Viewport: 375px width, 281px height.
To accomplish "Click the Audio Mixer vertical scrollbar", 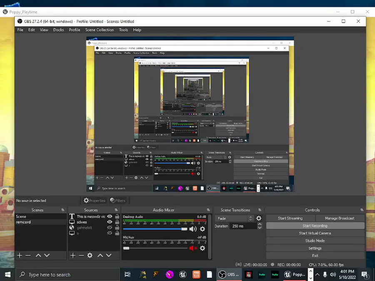I will [x=210, y=236].
